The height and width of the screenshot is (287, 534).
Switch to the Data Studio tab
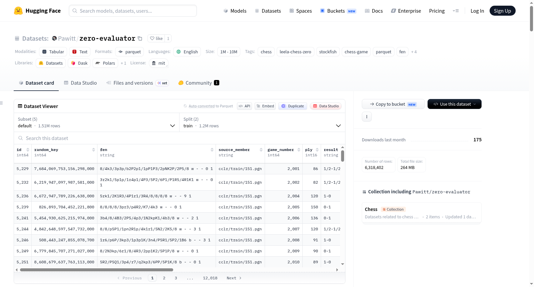(80, 83)
